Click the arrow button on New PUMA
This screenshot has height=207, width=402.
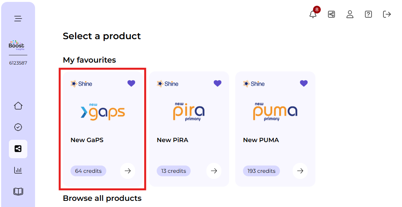click(x=300, y=171)
